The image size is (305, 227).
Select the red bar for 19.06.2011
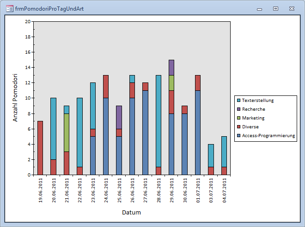coord(40,148)
